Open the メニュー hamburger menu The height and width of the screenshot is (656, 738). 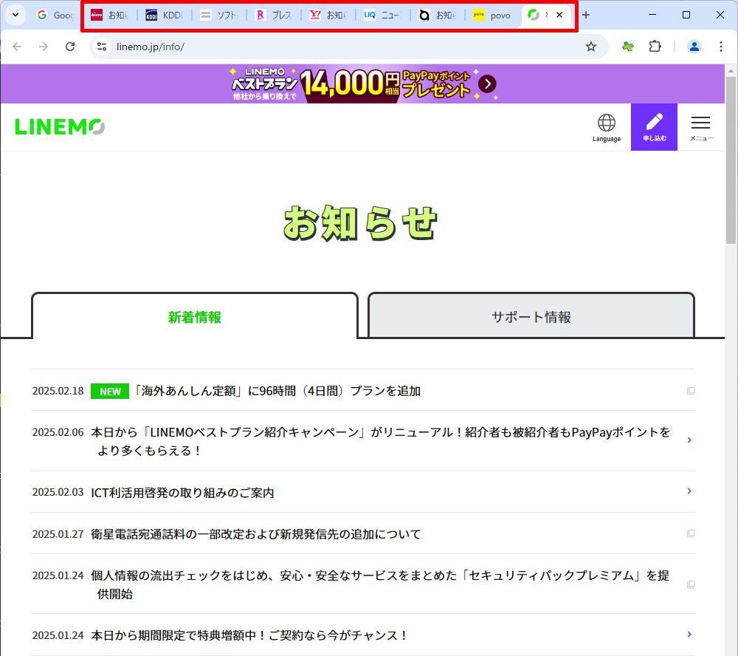pyautogui.click(x=701, y=127)
